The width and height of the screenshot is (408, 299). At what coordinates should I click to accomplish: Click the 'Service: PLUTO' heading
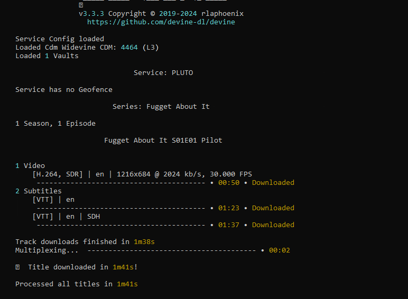tap(163, 73)
